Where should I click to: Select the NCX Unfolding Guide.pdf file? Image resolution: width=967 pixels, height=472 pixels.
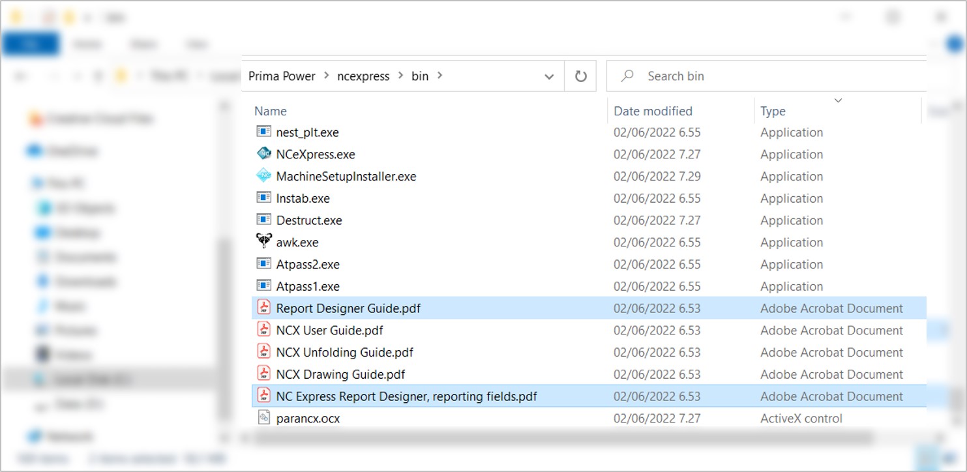pyautogui.click(x=344, y=352)
